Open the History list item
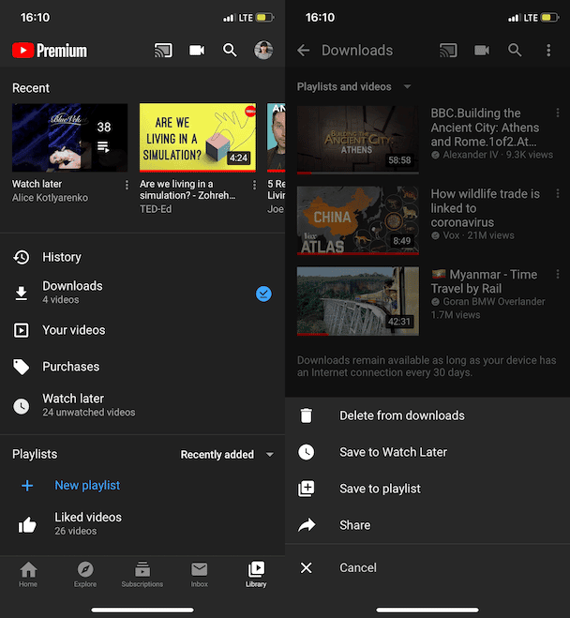 62,257
